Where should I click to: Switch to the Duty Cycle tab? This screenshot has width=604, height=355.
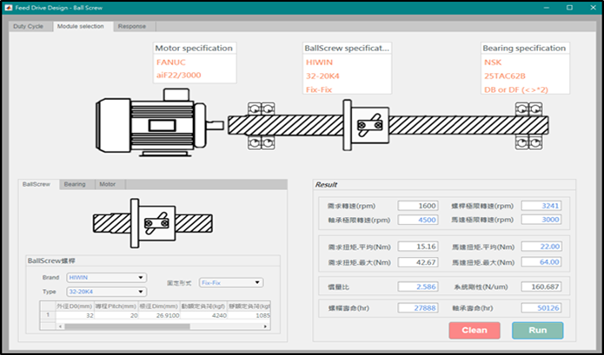coord(28,26)
